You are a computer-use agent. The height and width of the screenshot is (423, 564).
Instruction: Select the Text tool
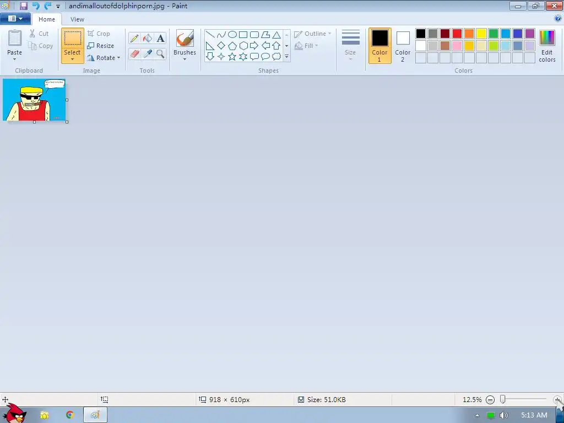pyautogui.click(x=160, y=38)
